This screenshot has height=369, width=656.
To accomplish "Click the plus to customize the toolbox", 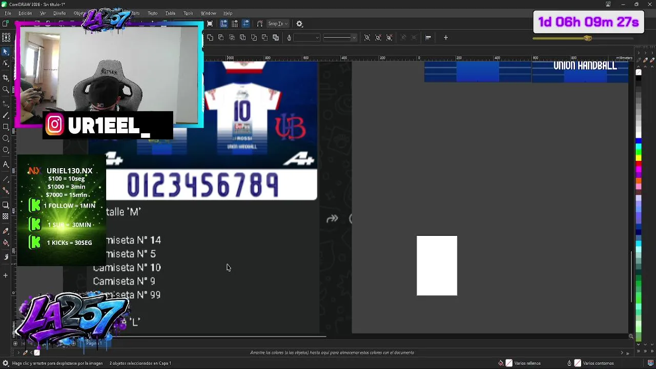I will pos(6,276).
